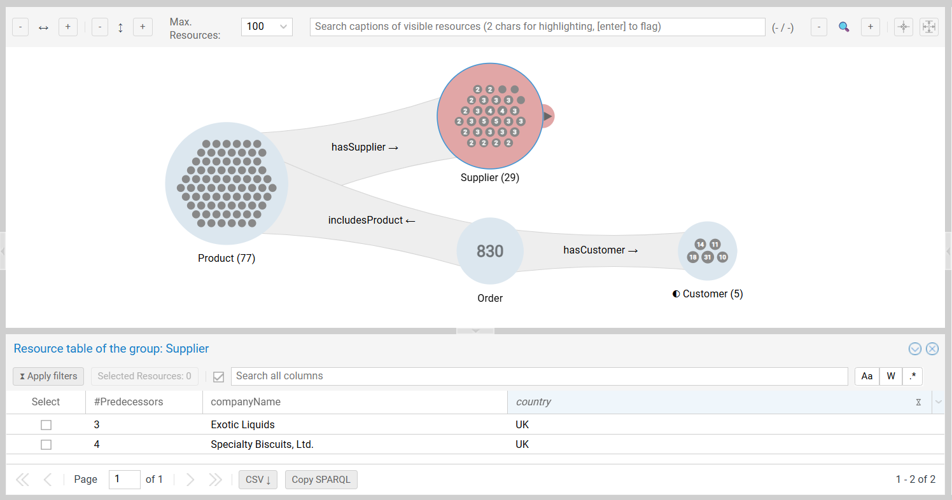
Task: Click the Copy SPARQL button
Action: [x=321, y=480]
